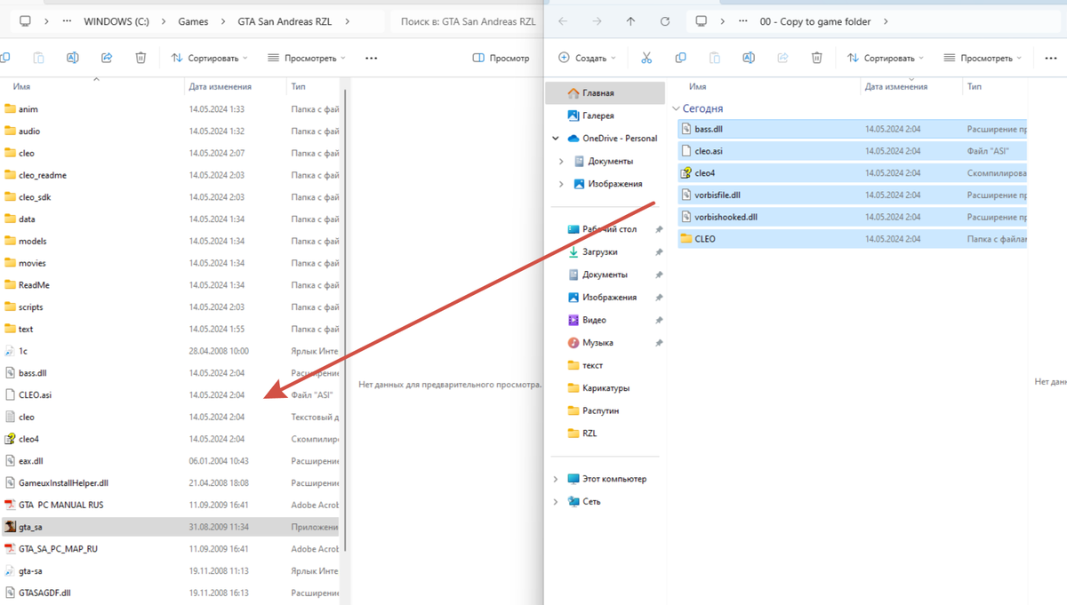Open Сортировать dropdown in right window
The height and width of the screenshot is (605, 1067).
pos(885,58)
